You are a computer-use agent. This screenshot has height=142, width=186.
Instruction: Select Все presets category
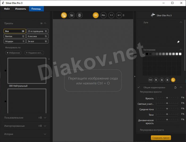click(15, 31)
